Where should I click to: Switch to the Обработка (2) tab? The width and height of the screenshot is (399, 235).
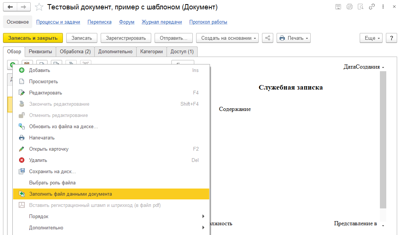tap(75, 52)
